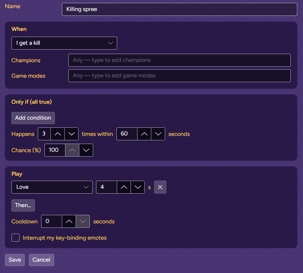Click the Cancel button
This screenshot has width=303, height=273.
coord(41,260)
